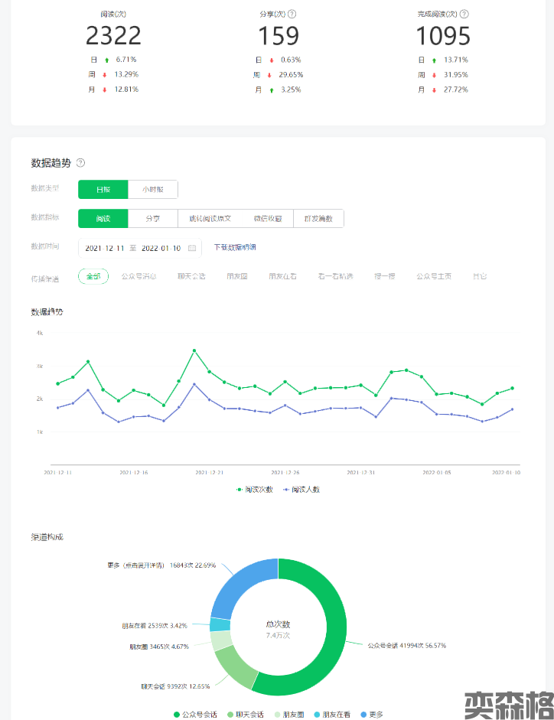The image size is (554, 720).
Task: Click the 阅读人数 purple legend marker under the line chart
Action: point(286,489)
